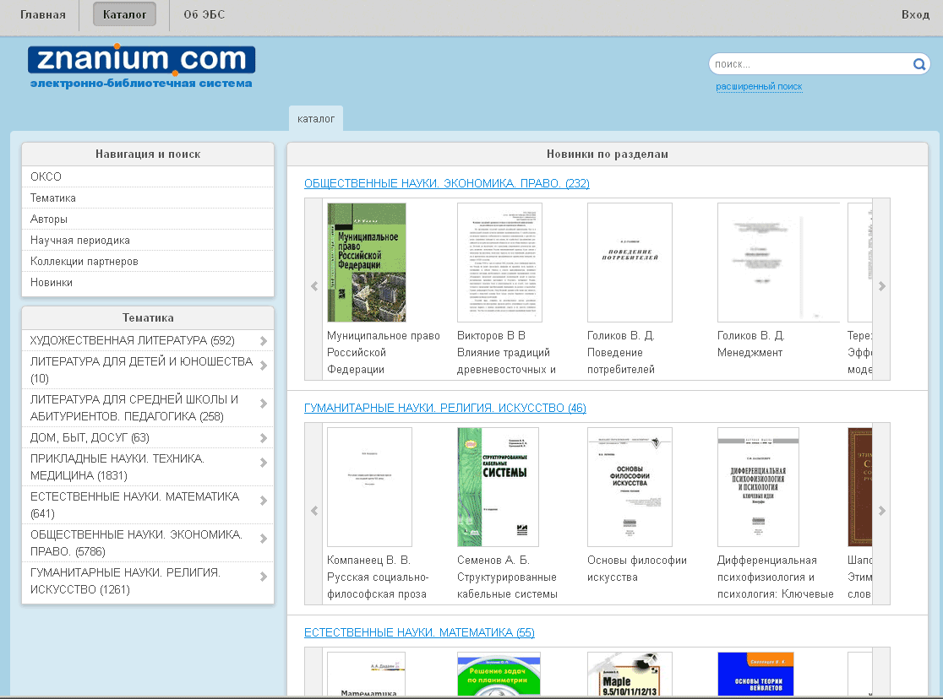Click Муниципальное право Российской Федерации title

tap(384, 352)
